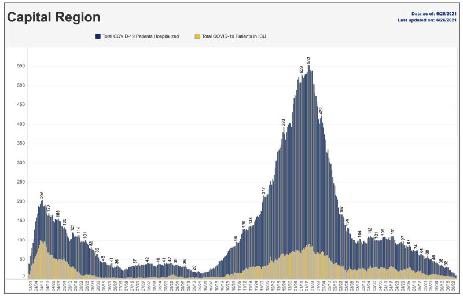Select the 12/24 x-axis date label
463x297 pixels.
click(x=284, y=287)
